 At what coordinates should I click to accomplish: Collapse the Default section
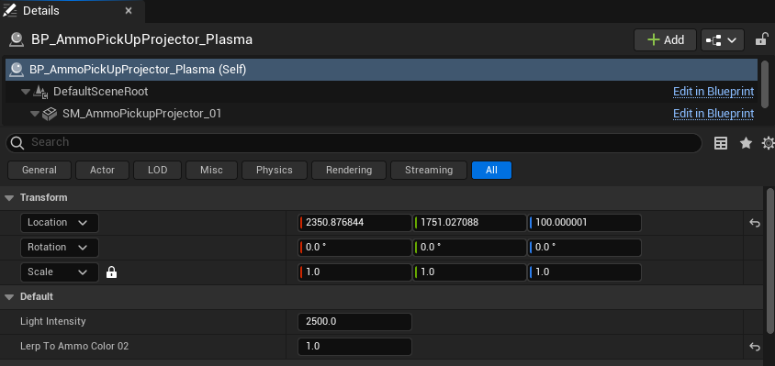click(9, 297)
